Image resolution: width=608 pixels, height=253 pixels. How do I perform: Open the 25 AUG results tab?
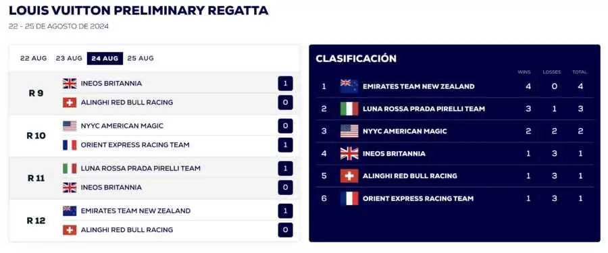pos(141,58)
